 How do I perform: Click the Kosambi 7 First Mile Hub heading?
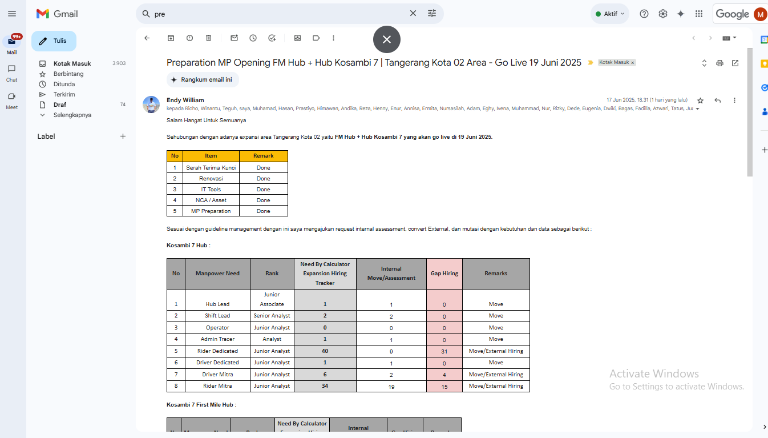[201, 405]
